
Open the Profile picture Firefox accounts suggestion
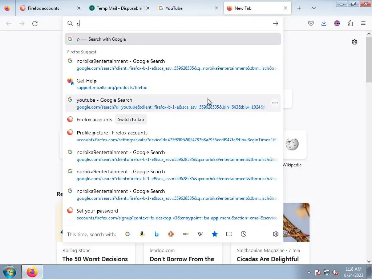pos(173,136)
